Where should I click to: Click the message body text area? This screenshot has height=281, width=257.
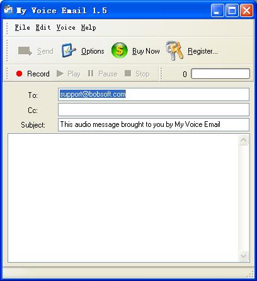(123, 198)
